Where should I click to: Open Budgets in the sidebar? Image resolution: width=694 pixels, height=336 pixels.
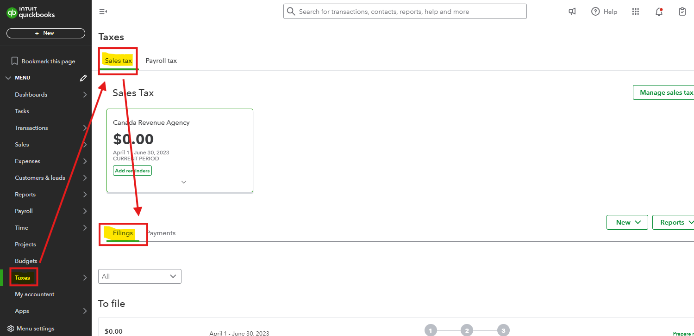tap(26, 261)
